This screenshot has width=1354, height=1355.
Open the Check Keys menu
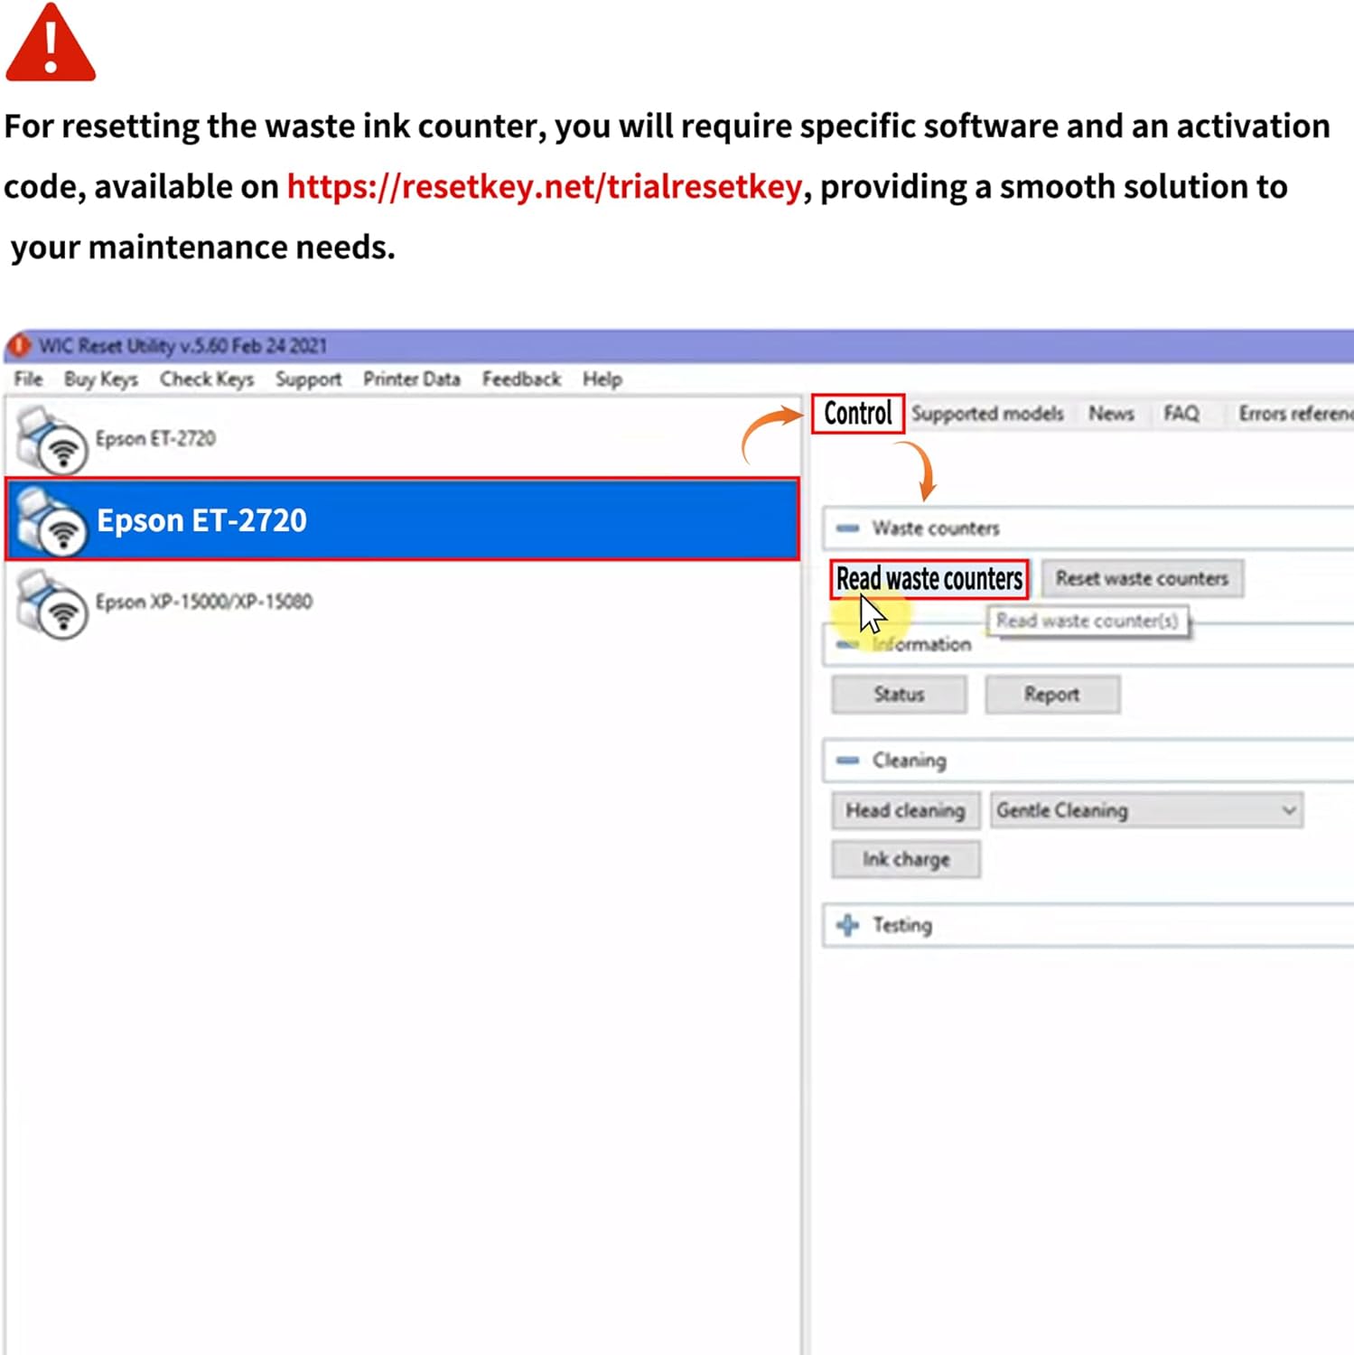[x=207, y=379]
